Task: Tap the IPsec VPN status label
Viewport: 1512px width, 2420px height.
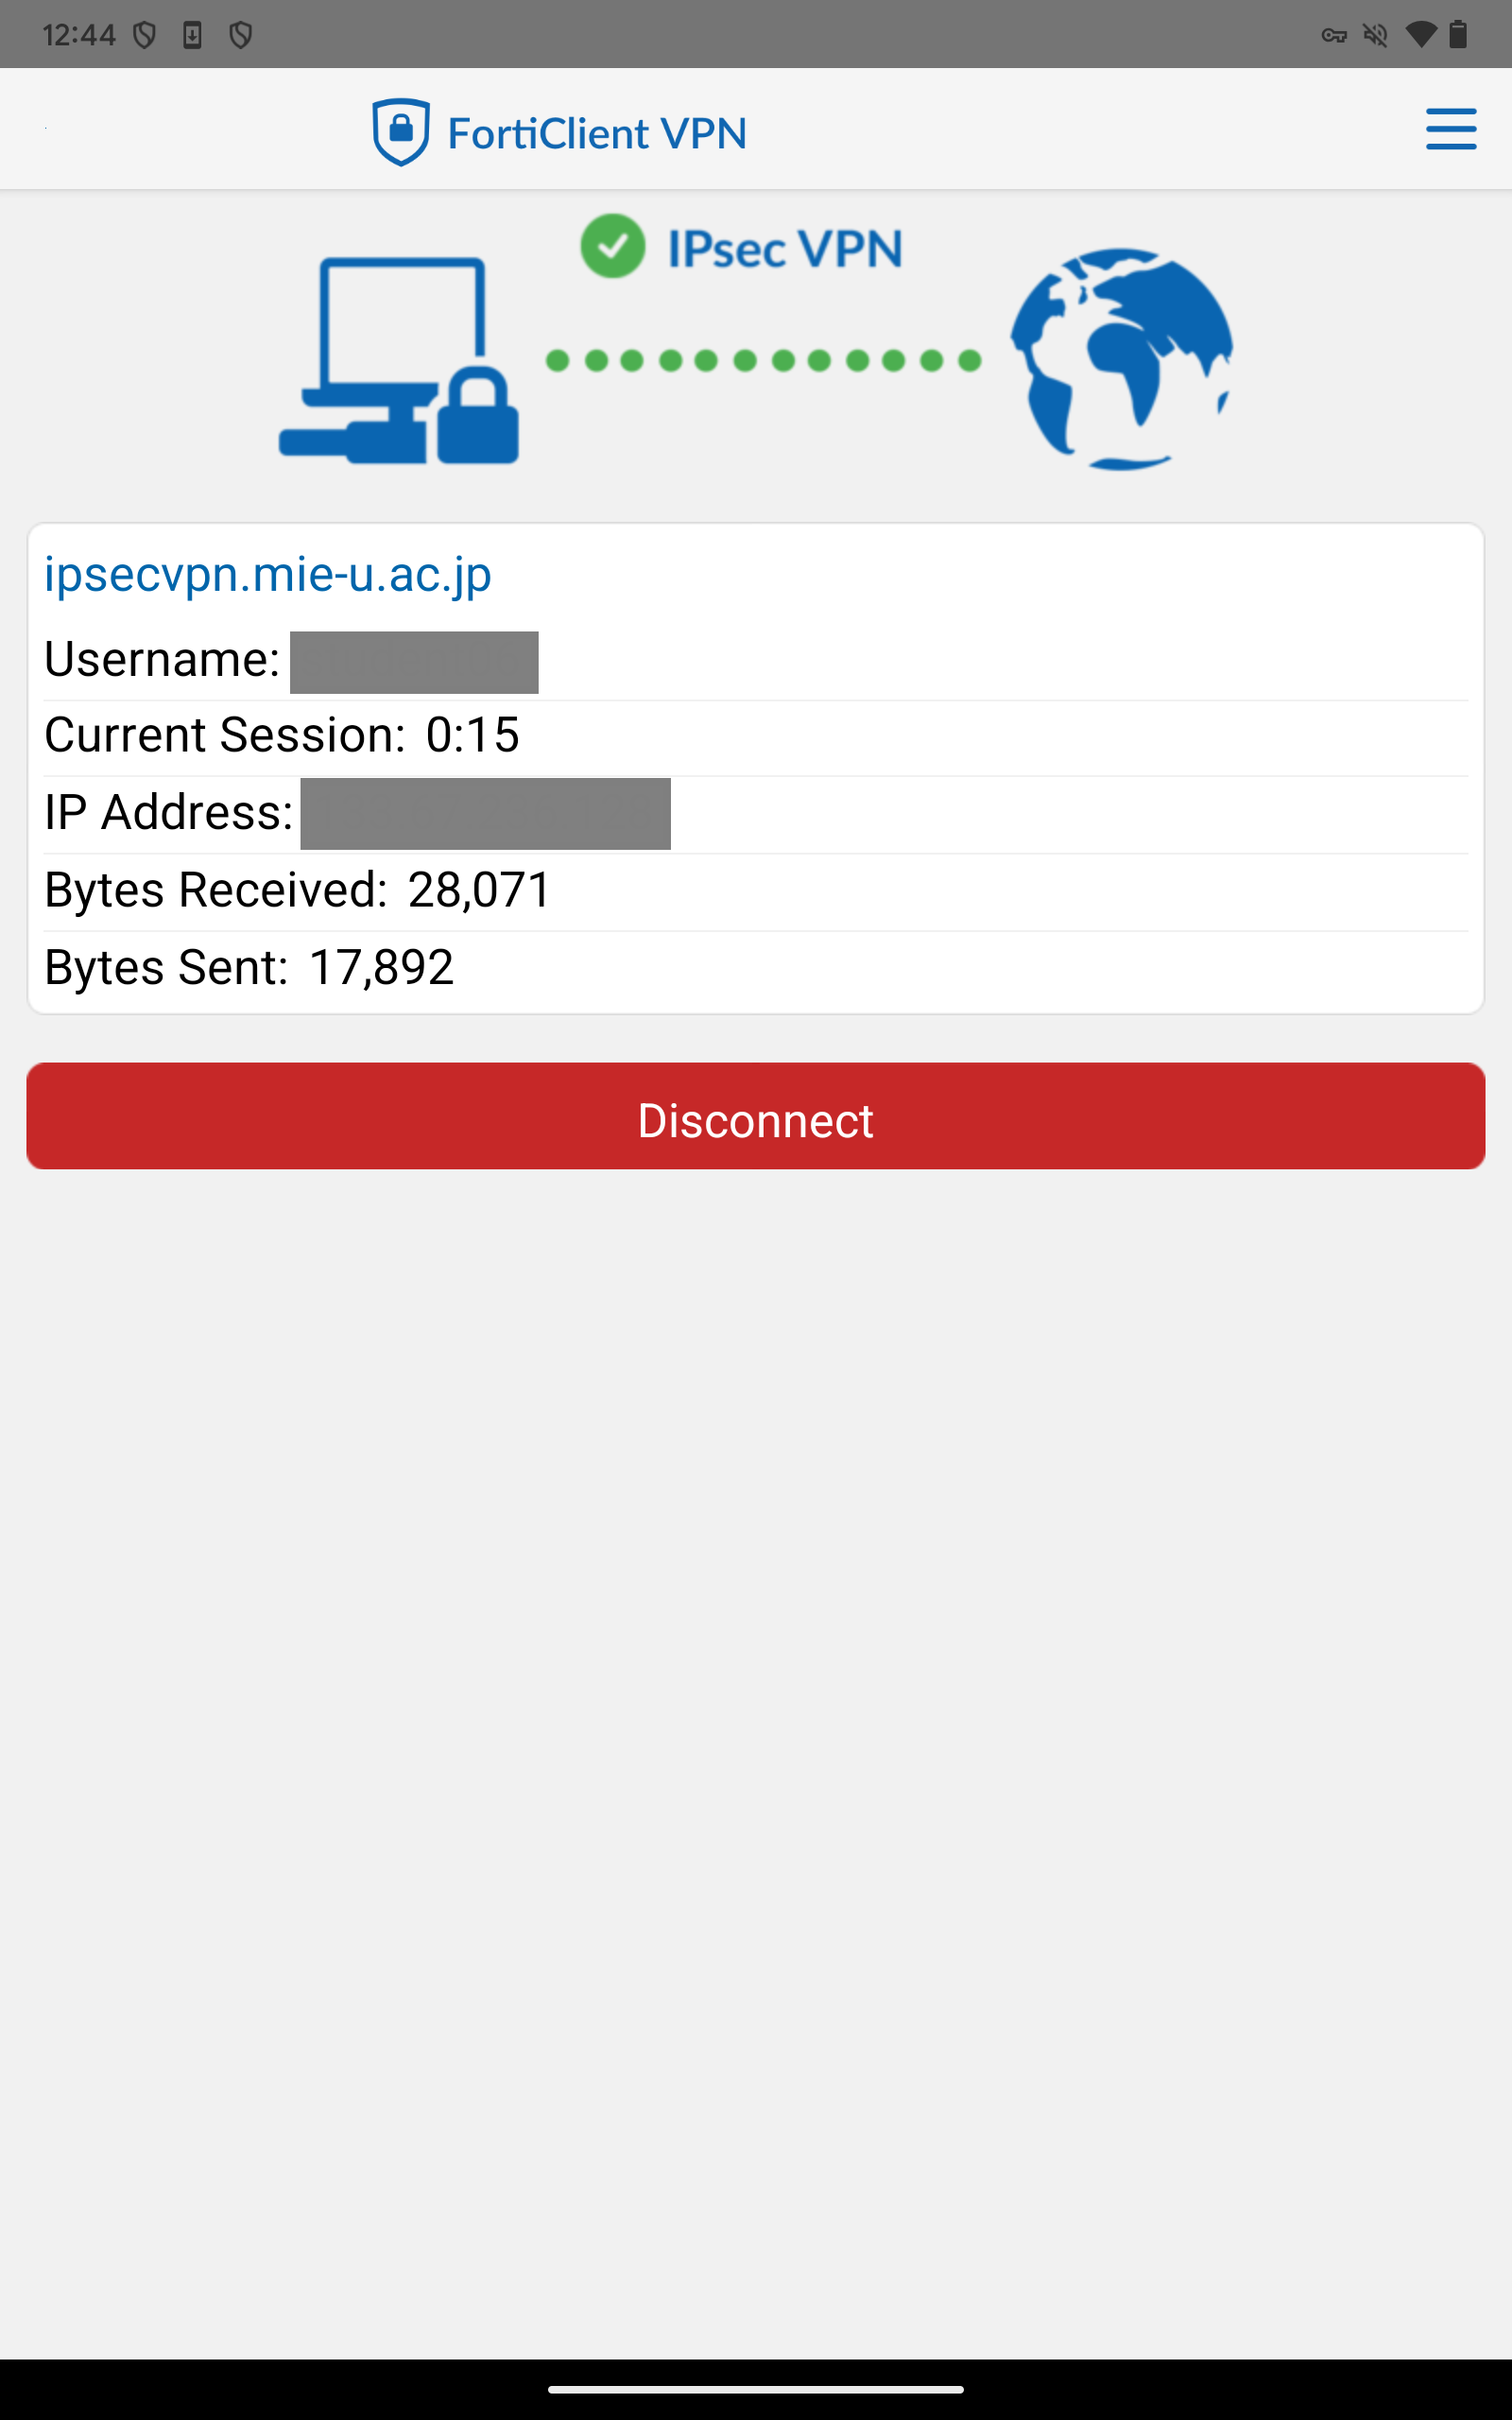Action: pyautogui.click(x=784, y=249)
